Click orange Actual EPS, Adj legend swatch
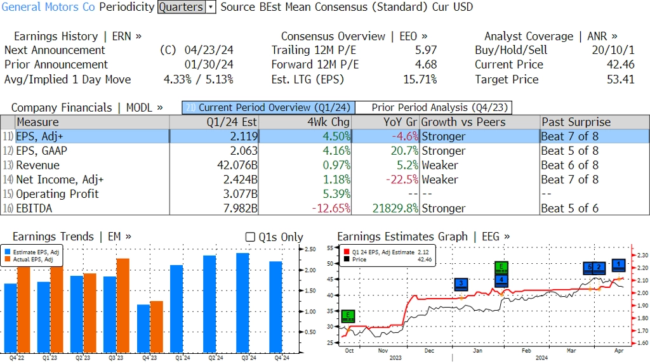 tap(8, 259)
